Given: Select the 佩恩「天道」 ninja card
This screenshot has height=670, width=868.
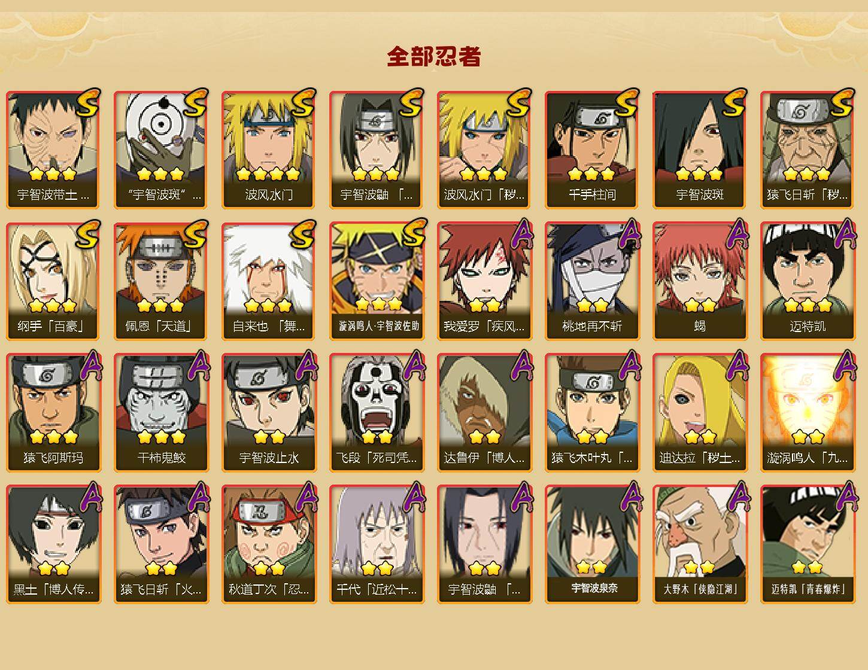Looking at the screenshot, I should (161, 281).
